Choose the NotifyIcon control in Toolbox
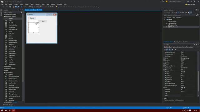Viewport: 200px width, 112px height. pyautogui.click(x=12, y=44)
